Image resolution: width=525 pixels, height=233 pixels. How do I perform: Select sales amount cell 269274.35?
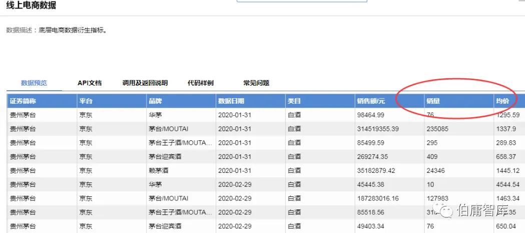tap(372, 156)
